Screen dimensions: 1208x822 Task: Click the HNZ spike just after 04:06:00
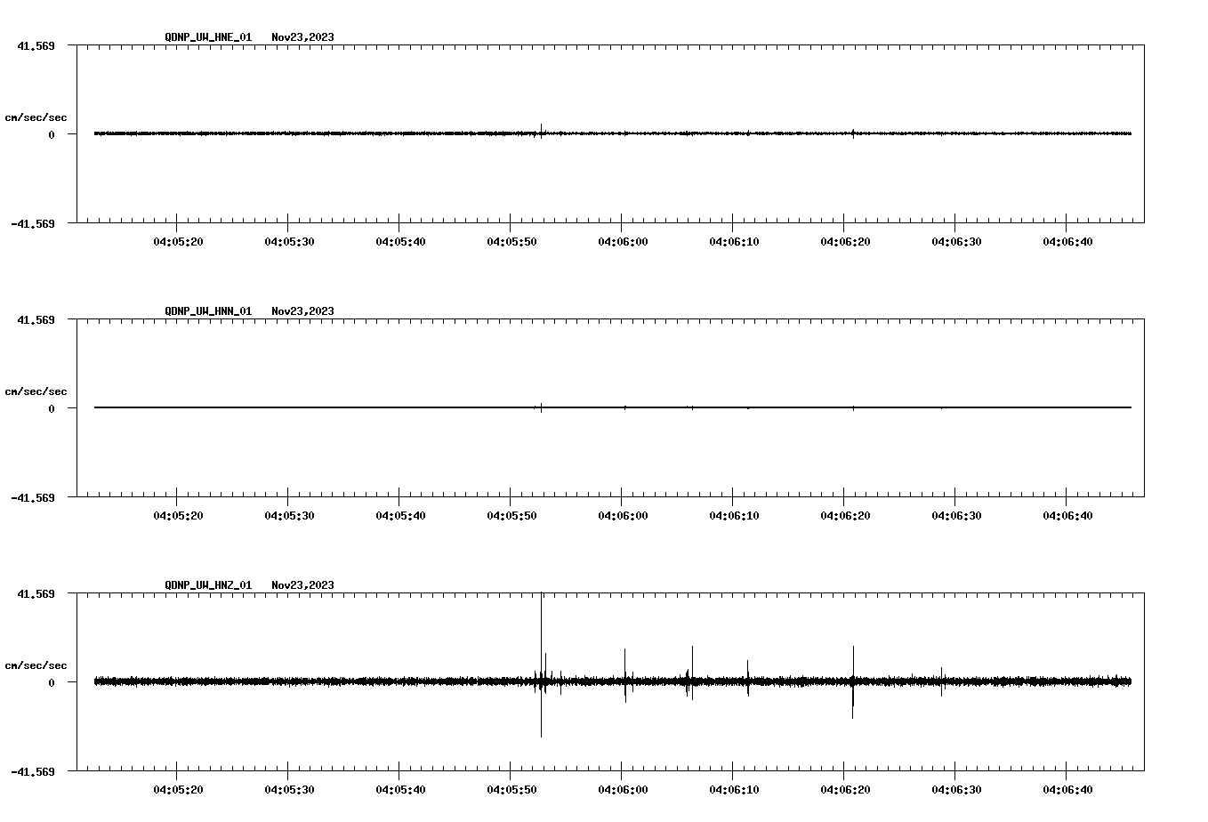pos(625,675)
